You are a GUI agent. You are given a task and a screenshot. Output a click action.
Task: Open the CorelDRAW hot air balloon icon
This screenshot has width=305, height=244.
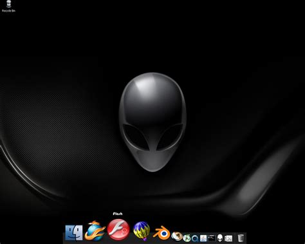(142, 231)
